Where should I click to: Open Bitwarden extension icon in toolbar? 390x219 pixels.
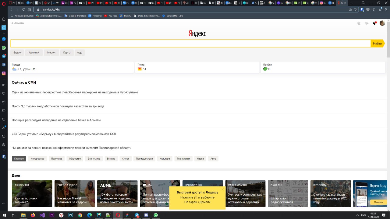[x=362, y=9]
